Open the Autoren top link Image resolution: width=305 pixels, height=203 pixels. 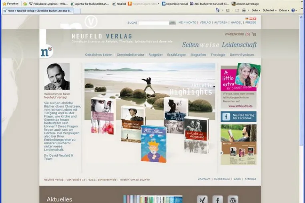click(221, 22)
